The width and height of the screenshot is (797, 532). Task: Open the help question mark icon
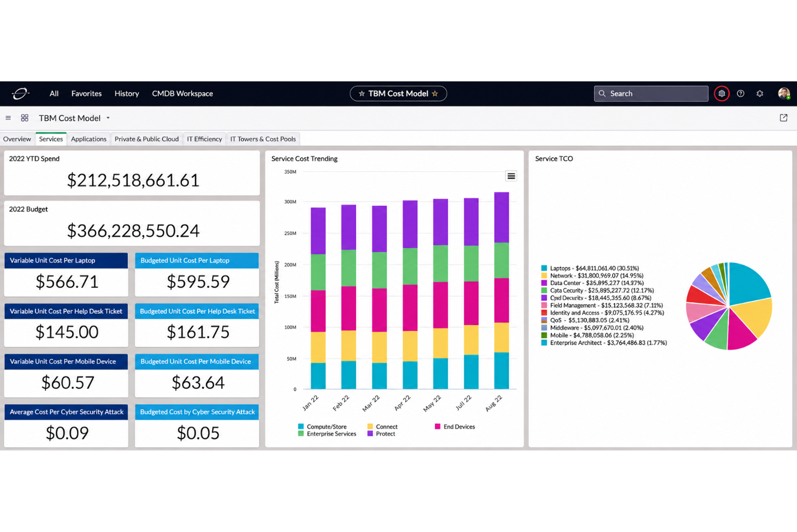coord(740,94)
